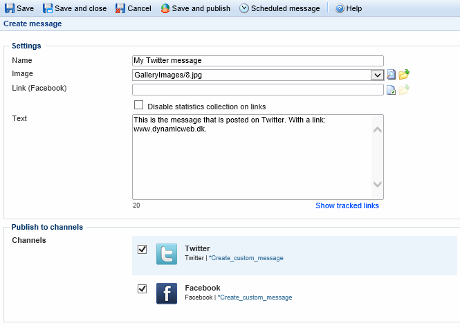Click the Save toolbar button
Viewport: 460px width, 330px height.
[19, 8]
